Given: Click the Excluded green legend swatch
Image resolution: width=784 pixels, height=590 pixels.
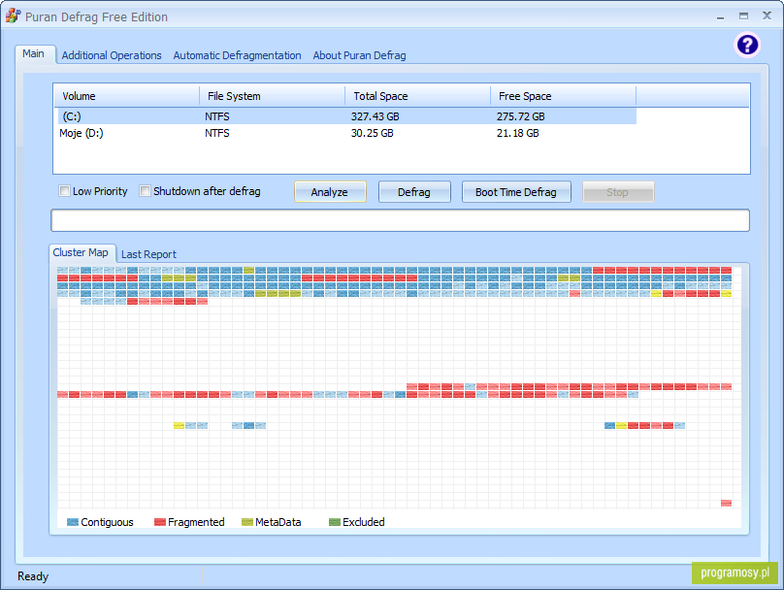Looking at the screenshot, I should (x=335, y=522).
